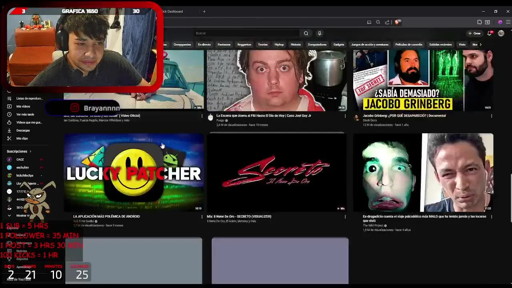Open the browser hamburger menu
512x288 pixels.
tap(508, 22)
